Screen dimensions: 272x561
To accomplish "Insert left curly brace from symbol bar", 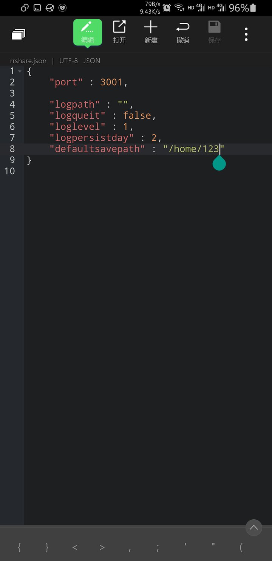I will coord(19,547).
